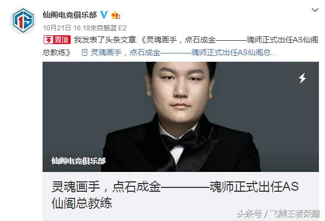Click the blue verified V badge

click(x=104, y=15)
